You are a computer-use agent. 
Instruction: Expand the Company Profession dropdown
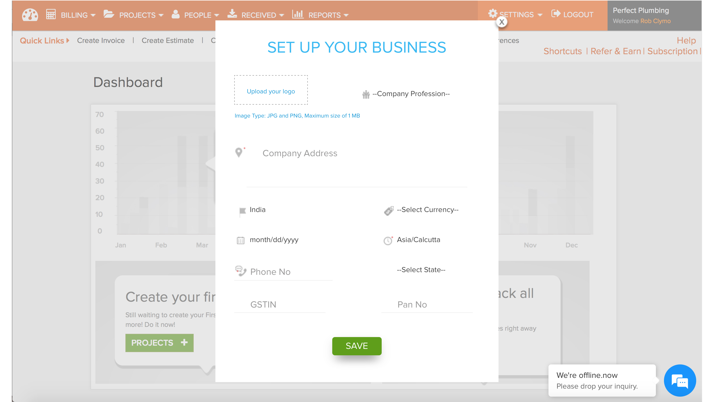(411, 94)
